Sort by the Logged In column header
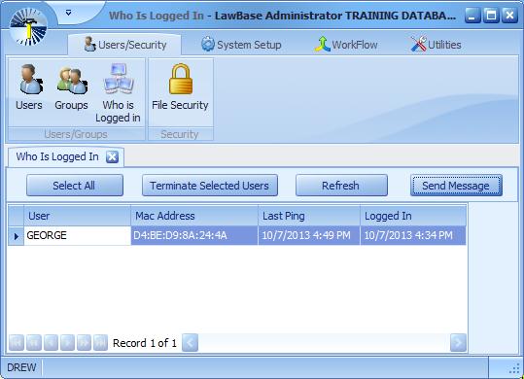Screen dimensions: 524x379 tap(413, 216)
